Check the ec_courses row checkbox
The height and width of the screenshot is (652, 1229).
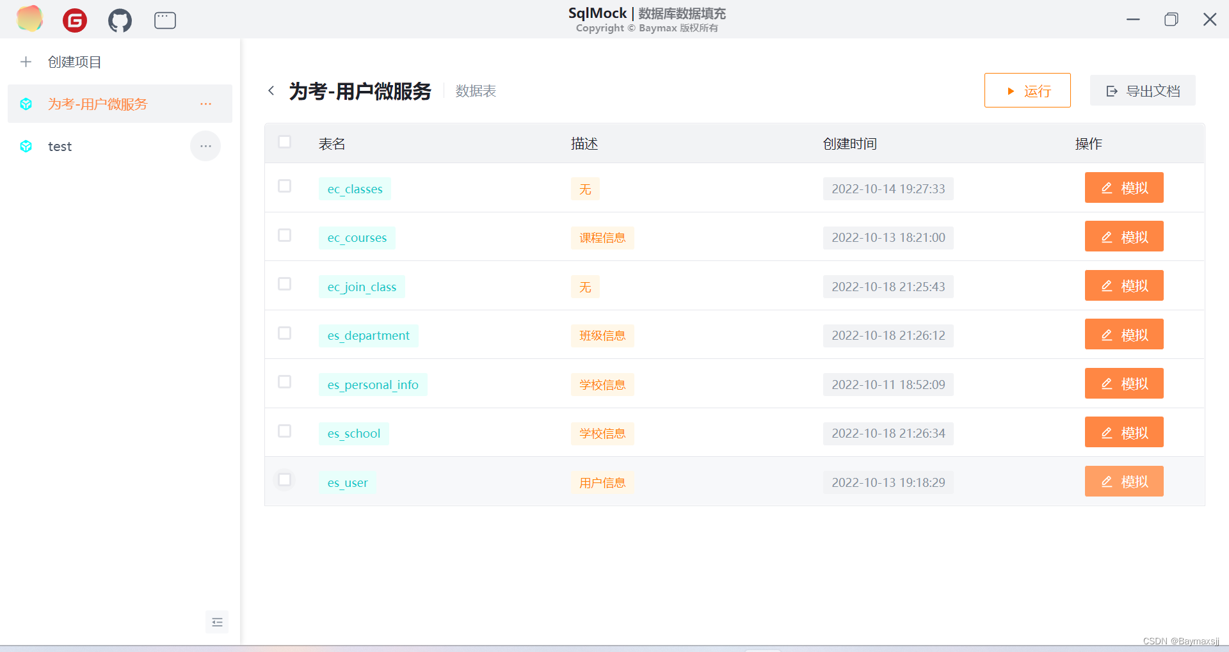[285, 235]
